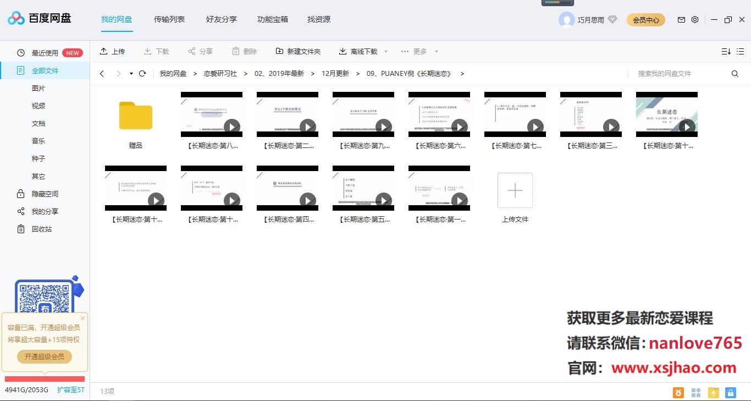Go forward with the right arrow
This screenshot has width=751, height=401.
118,74
